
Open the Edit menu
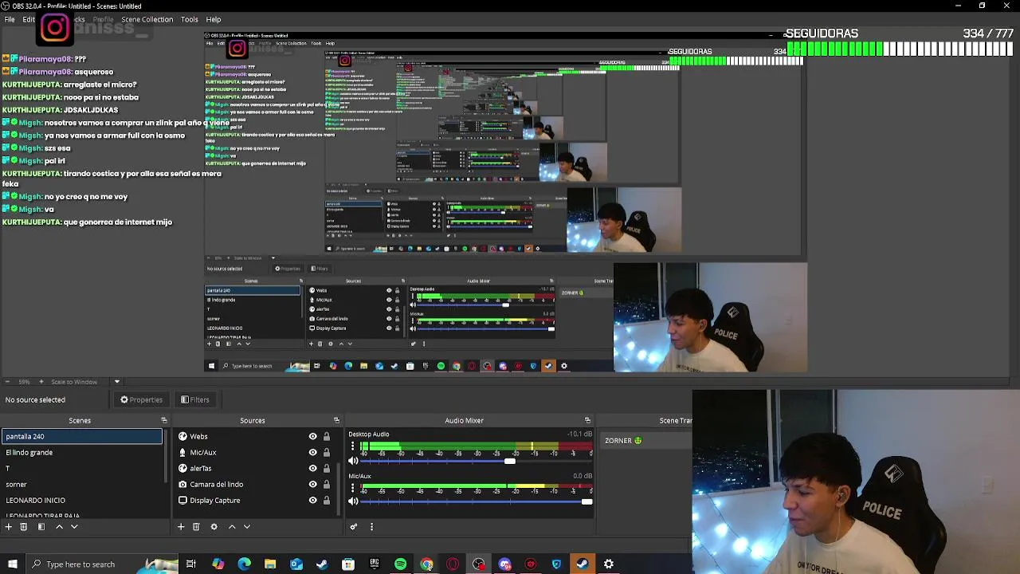(x=29, y=19)
